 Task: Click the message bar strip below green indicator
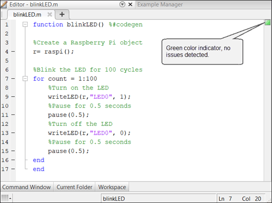[x=268, y=103]
